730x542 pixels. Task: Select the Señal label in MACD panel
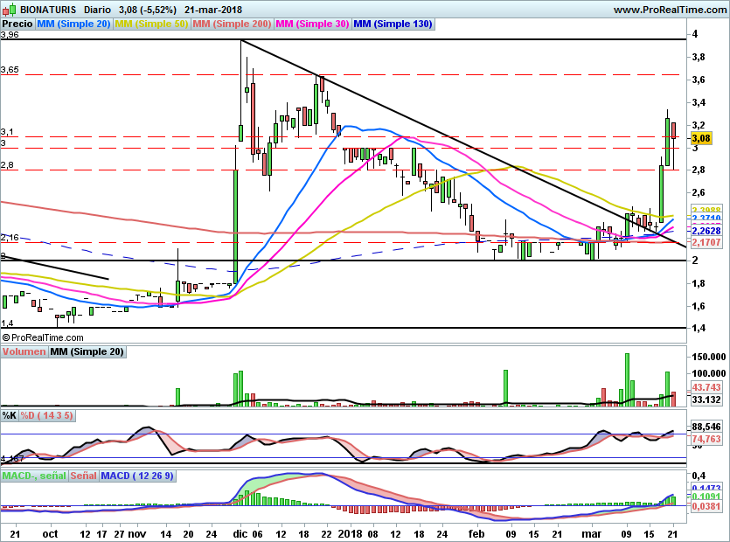coord(84,476)
